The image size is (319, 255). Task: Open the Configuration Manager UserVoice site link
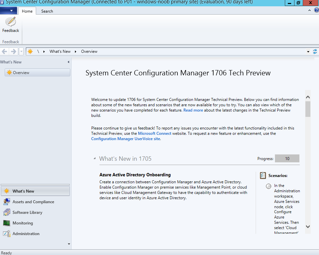click(126, 139)
